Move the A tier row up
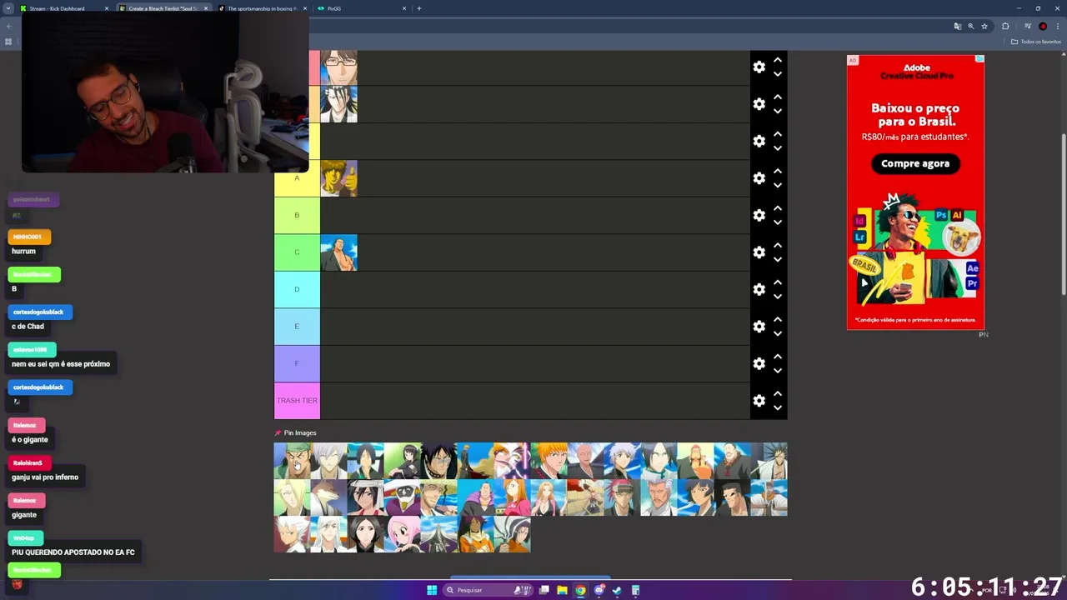The height and width of the screenshot is (600, 1067). (x=777, y=172)
